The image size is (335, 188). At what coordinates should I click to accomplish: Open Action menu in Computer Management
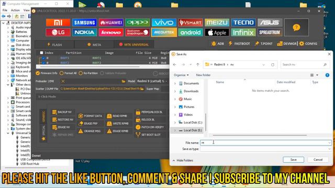coord(15,10)
